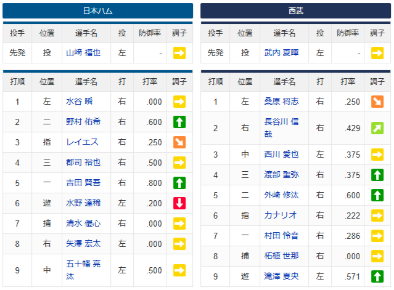Image resolution: width=394 pixels, height=290 pixels.
Task: Click 先発 cell in the 西武 pitcher table
Action: pos(215,53)
